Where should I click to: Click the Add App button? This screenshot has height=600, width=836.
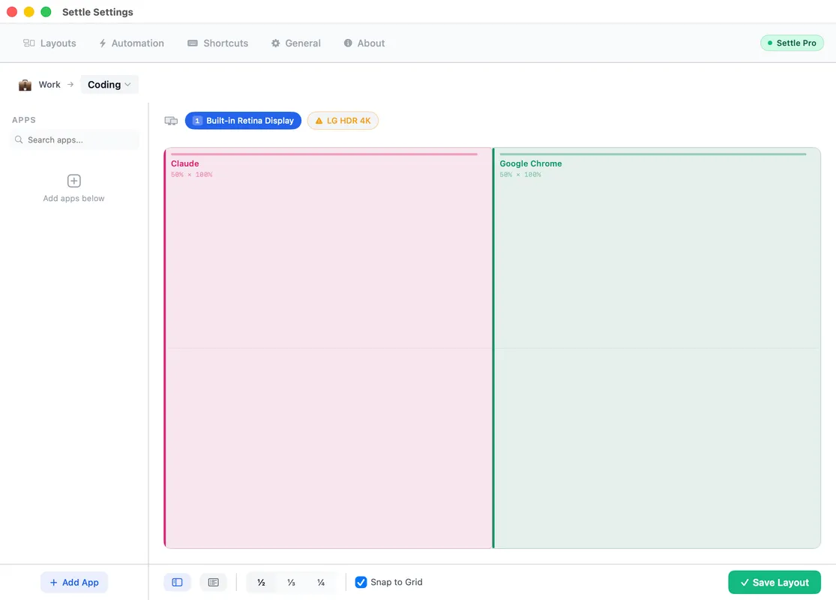click(74, 583)
